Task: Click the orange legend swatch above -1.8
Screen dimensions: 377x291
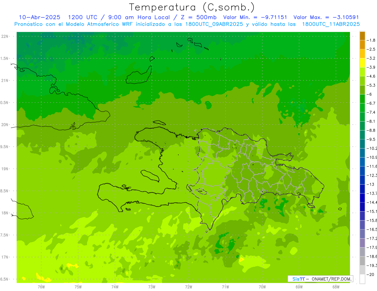Action: (x=362, y=36)
